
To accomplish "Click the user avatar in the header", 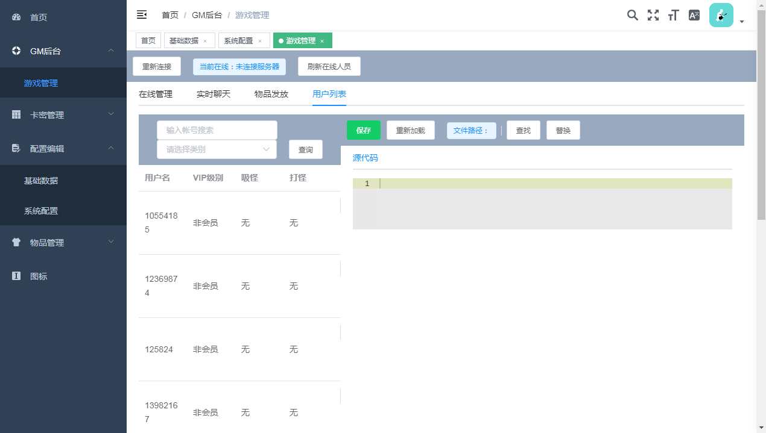I will (x=721, y=15).
